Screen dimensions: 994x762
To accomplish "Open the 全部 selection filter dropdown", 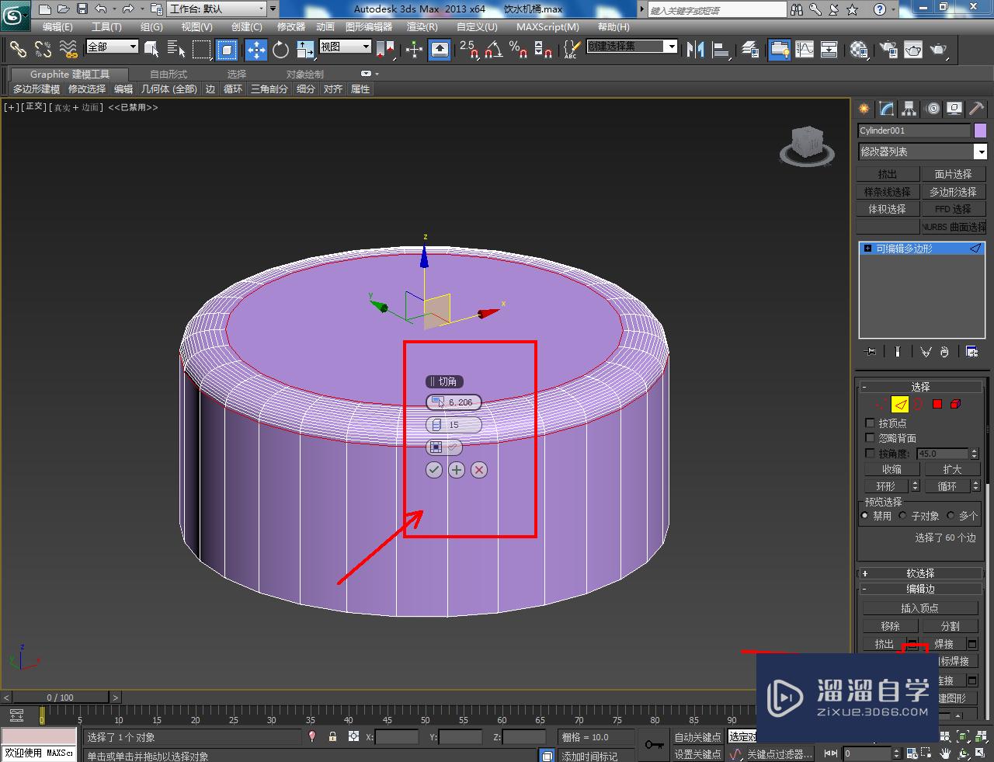I will point(112,47).
